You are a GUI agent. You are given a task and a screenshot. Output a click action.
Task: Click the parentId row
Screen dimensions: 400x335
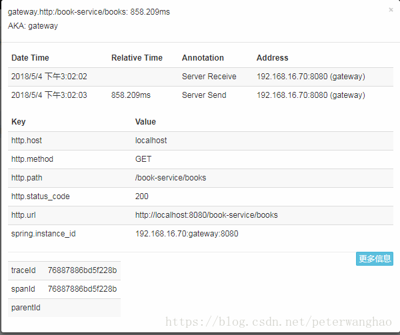point(65,308)
